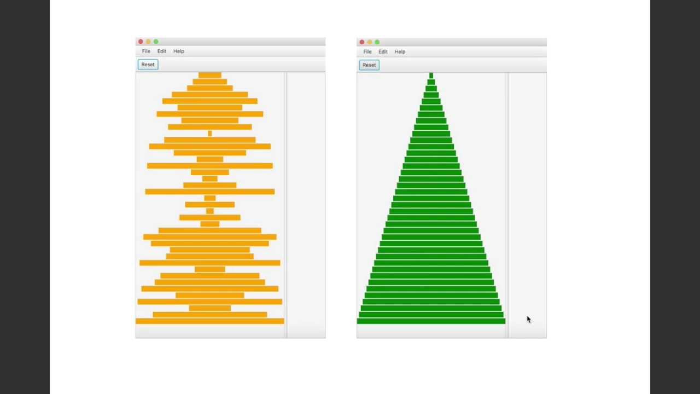The width and height of the screenshot is (700, 394).
Task: Open Help menu in right green-bars window
Action: (x=400, y=51)
